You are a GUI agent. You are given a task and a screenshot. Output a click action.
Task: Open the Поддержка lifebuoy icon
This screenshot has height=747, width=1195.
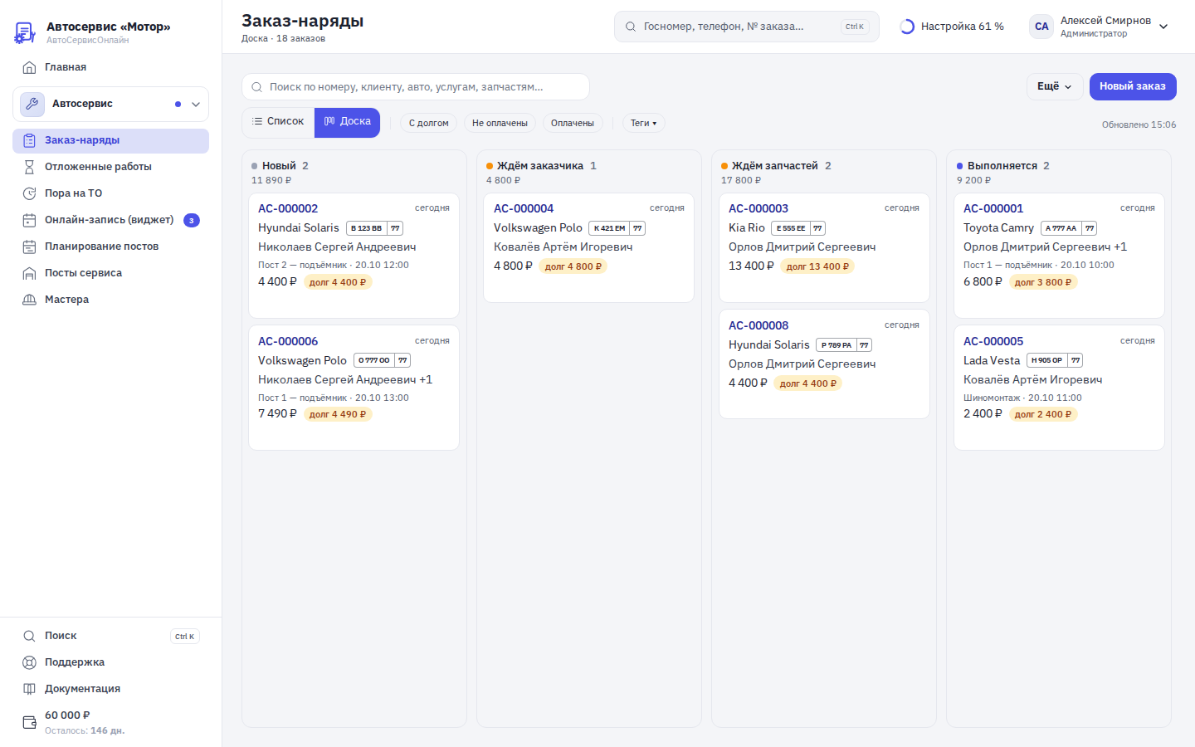29,662
